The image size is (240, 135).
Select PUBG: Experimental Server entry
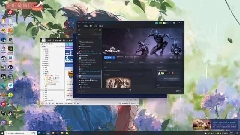(88, 62)
